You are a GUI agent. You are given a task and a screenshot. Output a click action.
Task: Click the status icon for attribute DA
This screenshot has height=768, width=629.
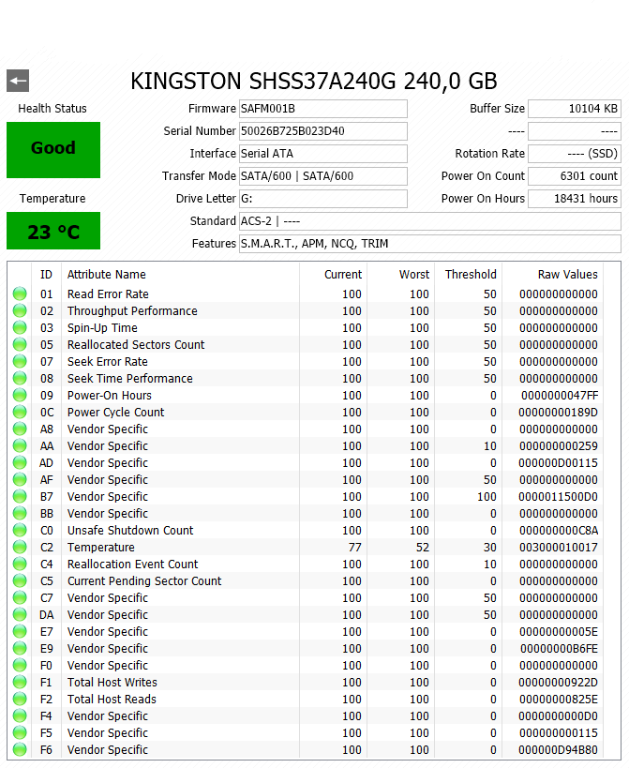(20, 615)
